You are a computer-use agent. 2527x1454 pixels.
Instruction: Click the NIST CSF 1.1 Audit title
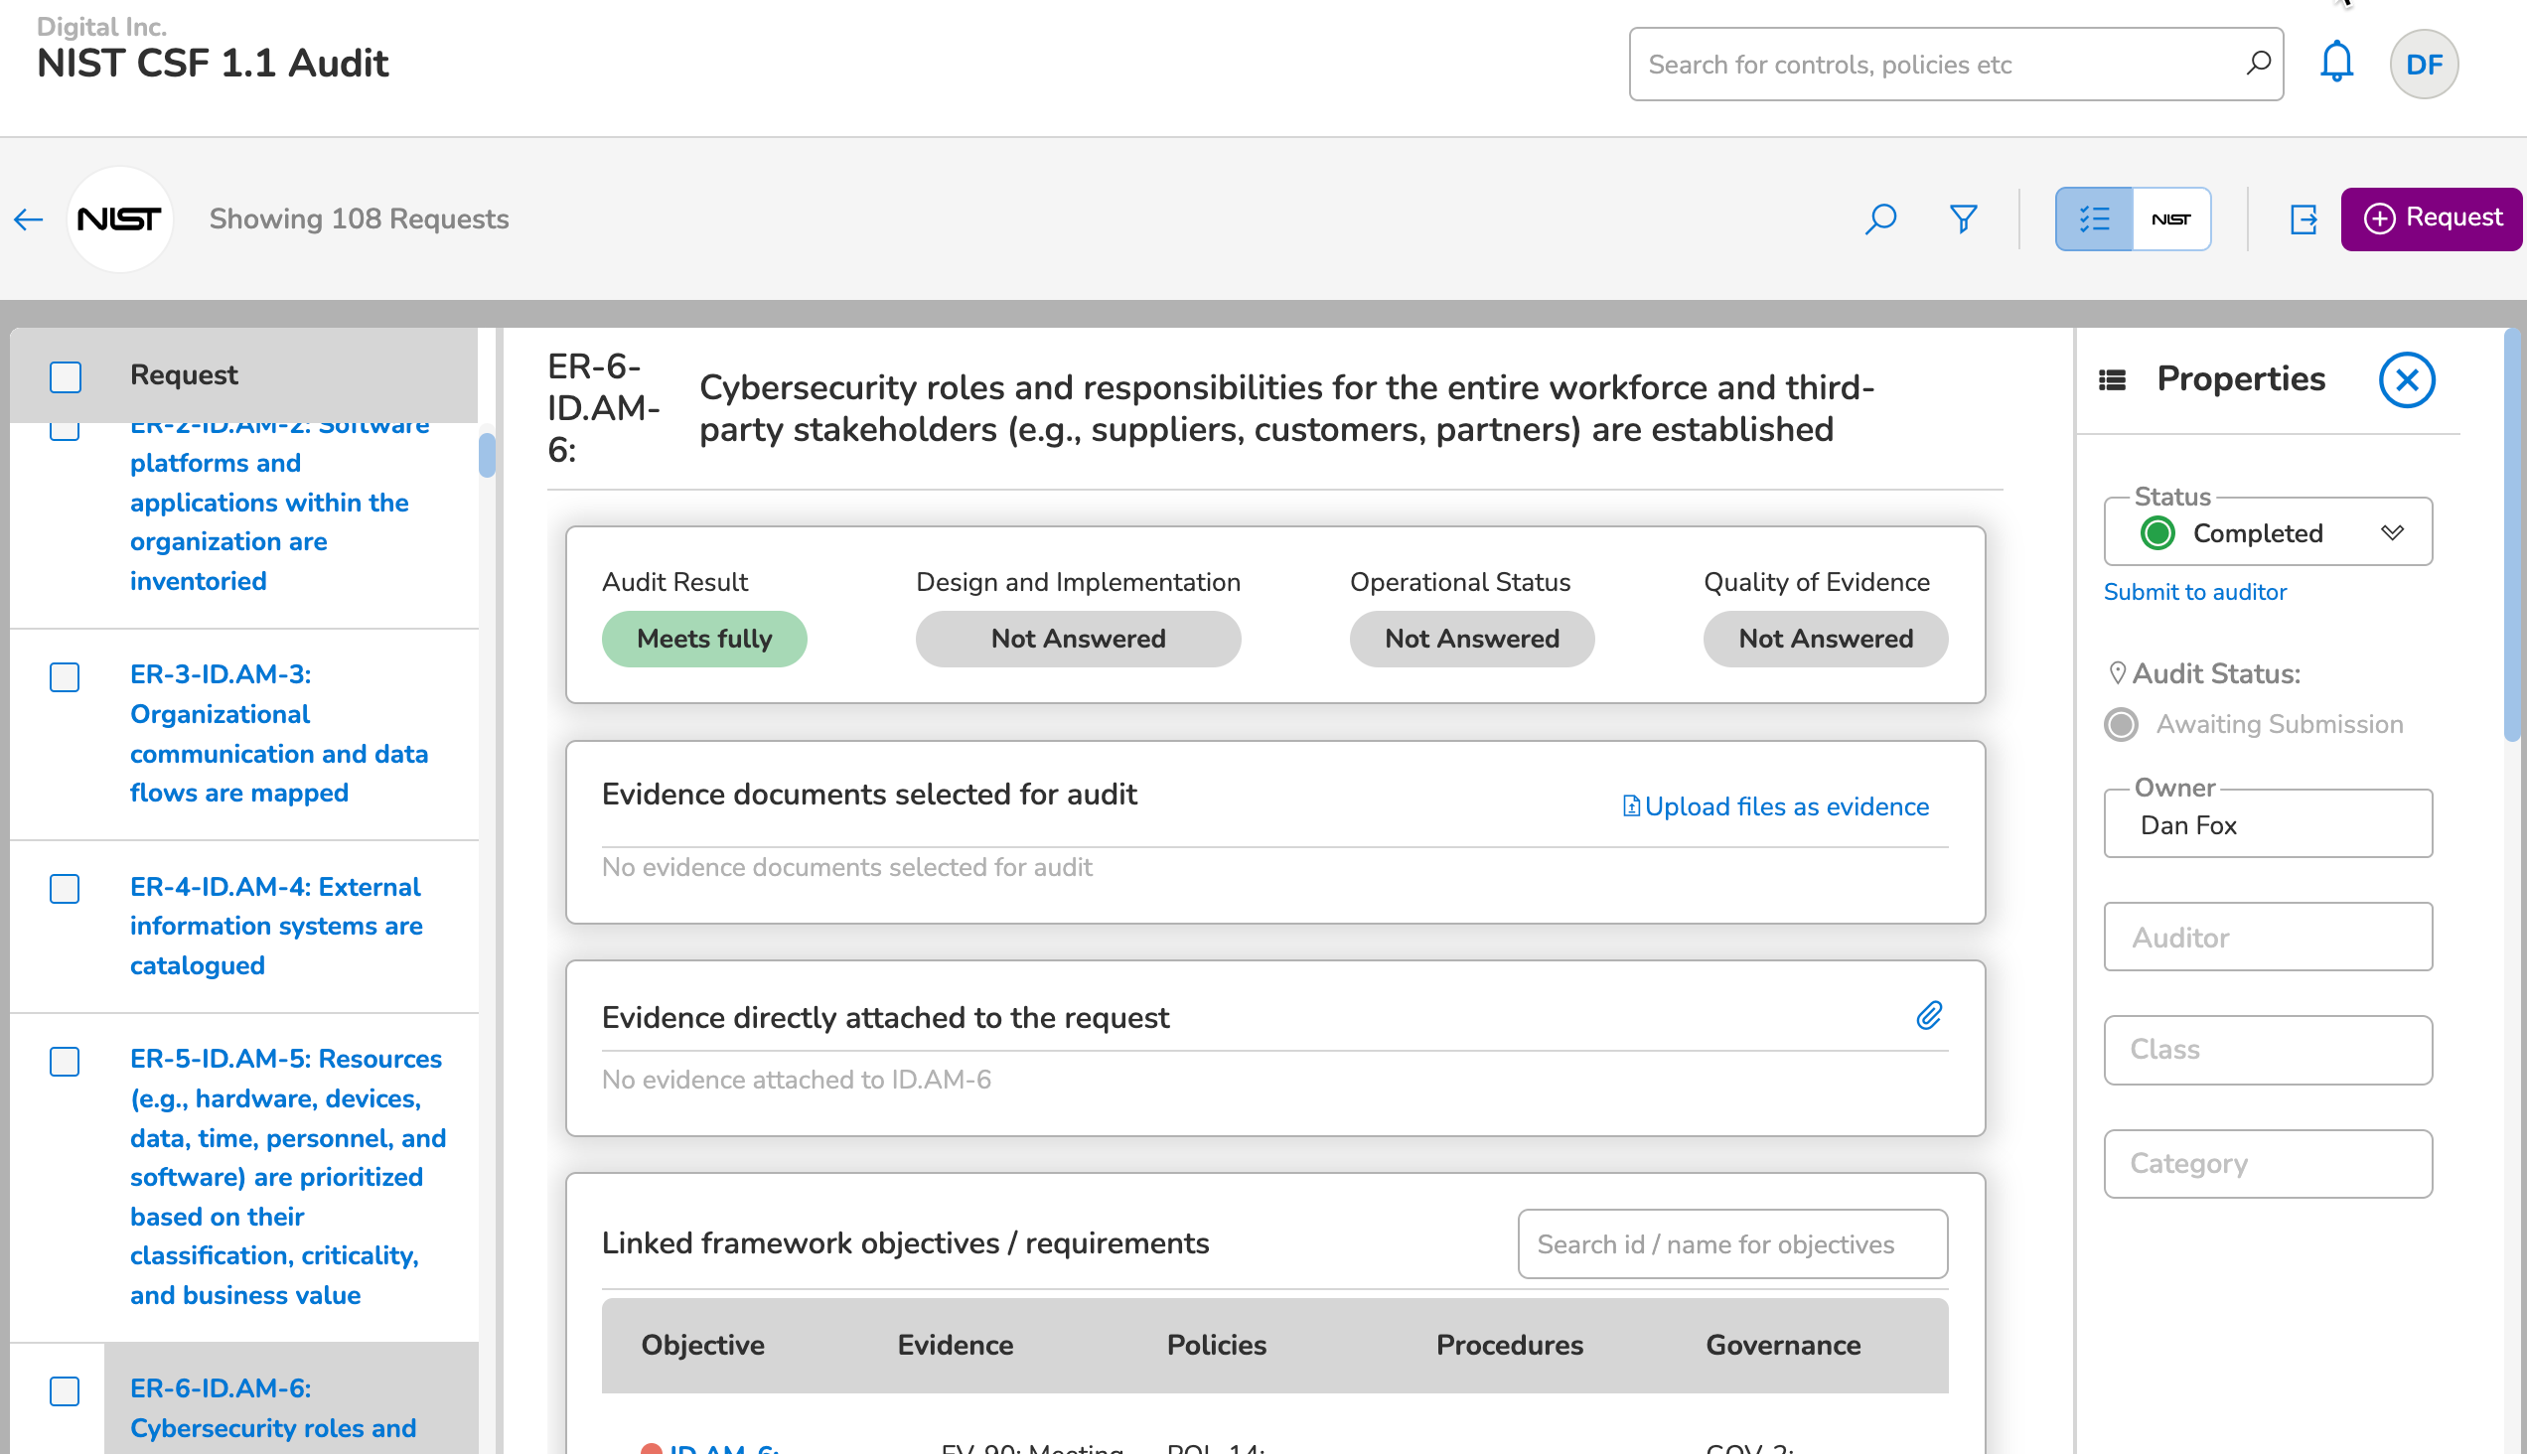212,64
